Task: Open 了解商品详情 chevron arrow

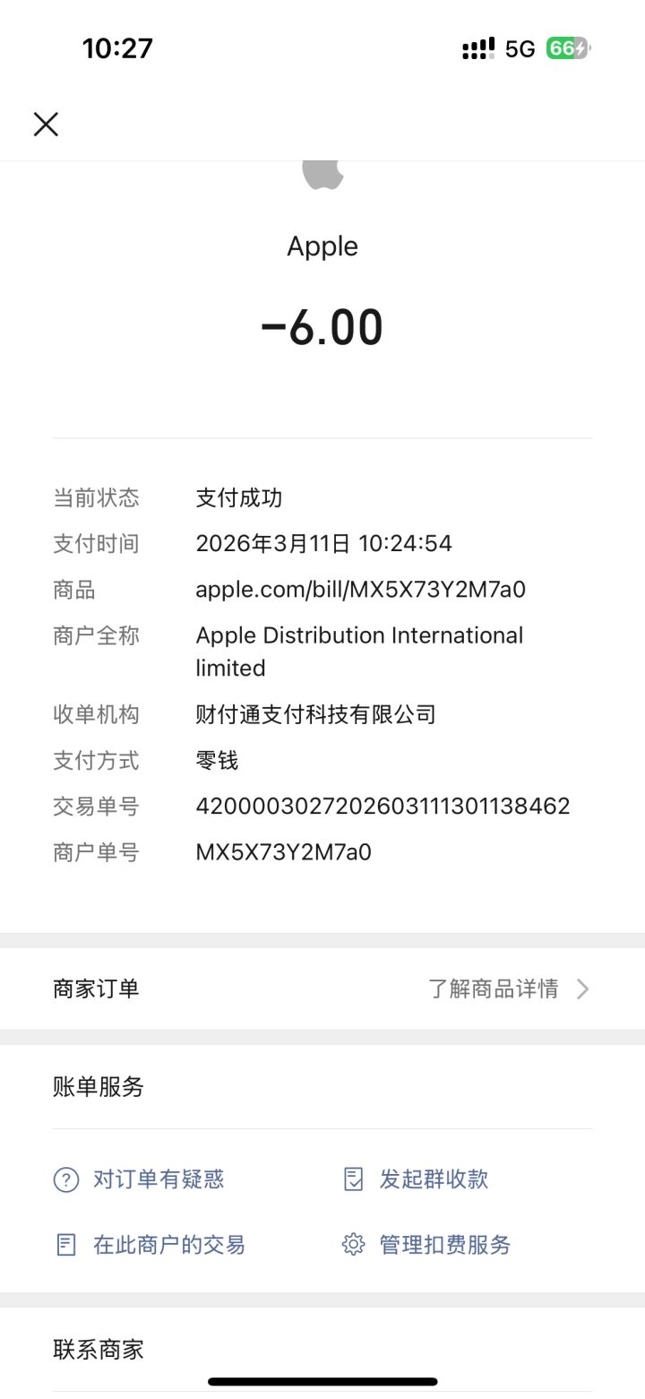Action: coord(583,989)
